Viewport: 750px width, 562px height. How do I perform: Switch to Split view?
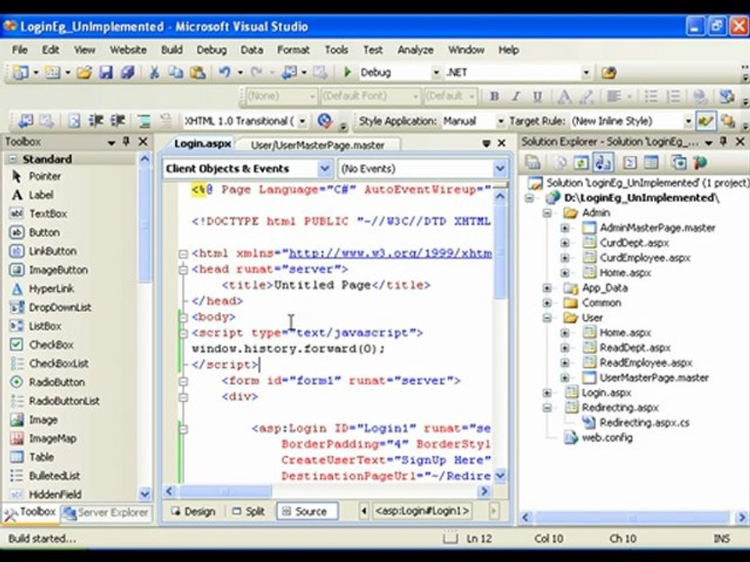tap(248, 511)
